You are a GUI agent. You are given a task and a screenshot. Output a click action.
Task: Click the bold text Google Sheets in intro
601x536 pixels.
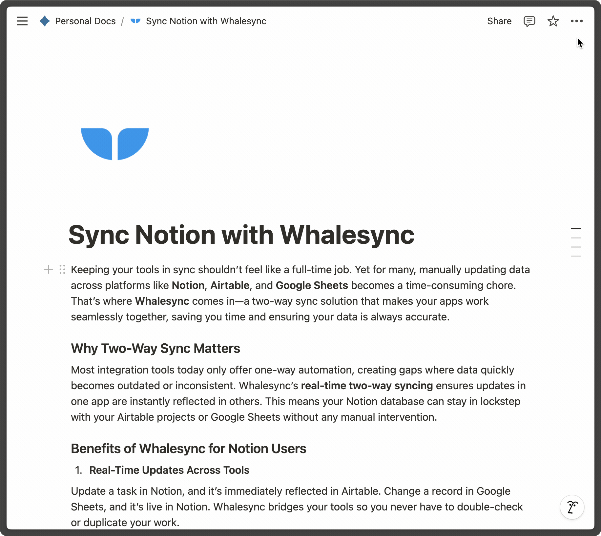312,285
